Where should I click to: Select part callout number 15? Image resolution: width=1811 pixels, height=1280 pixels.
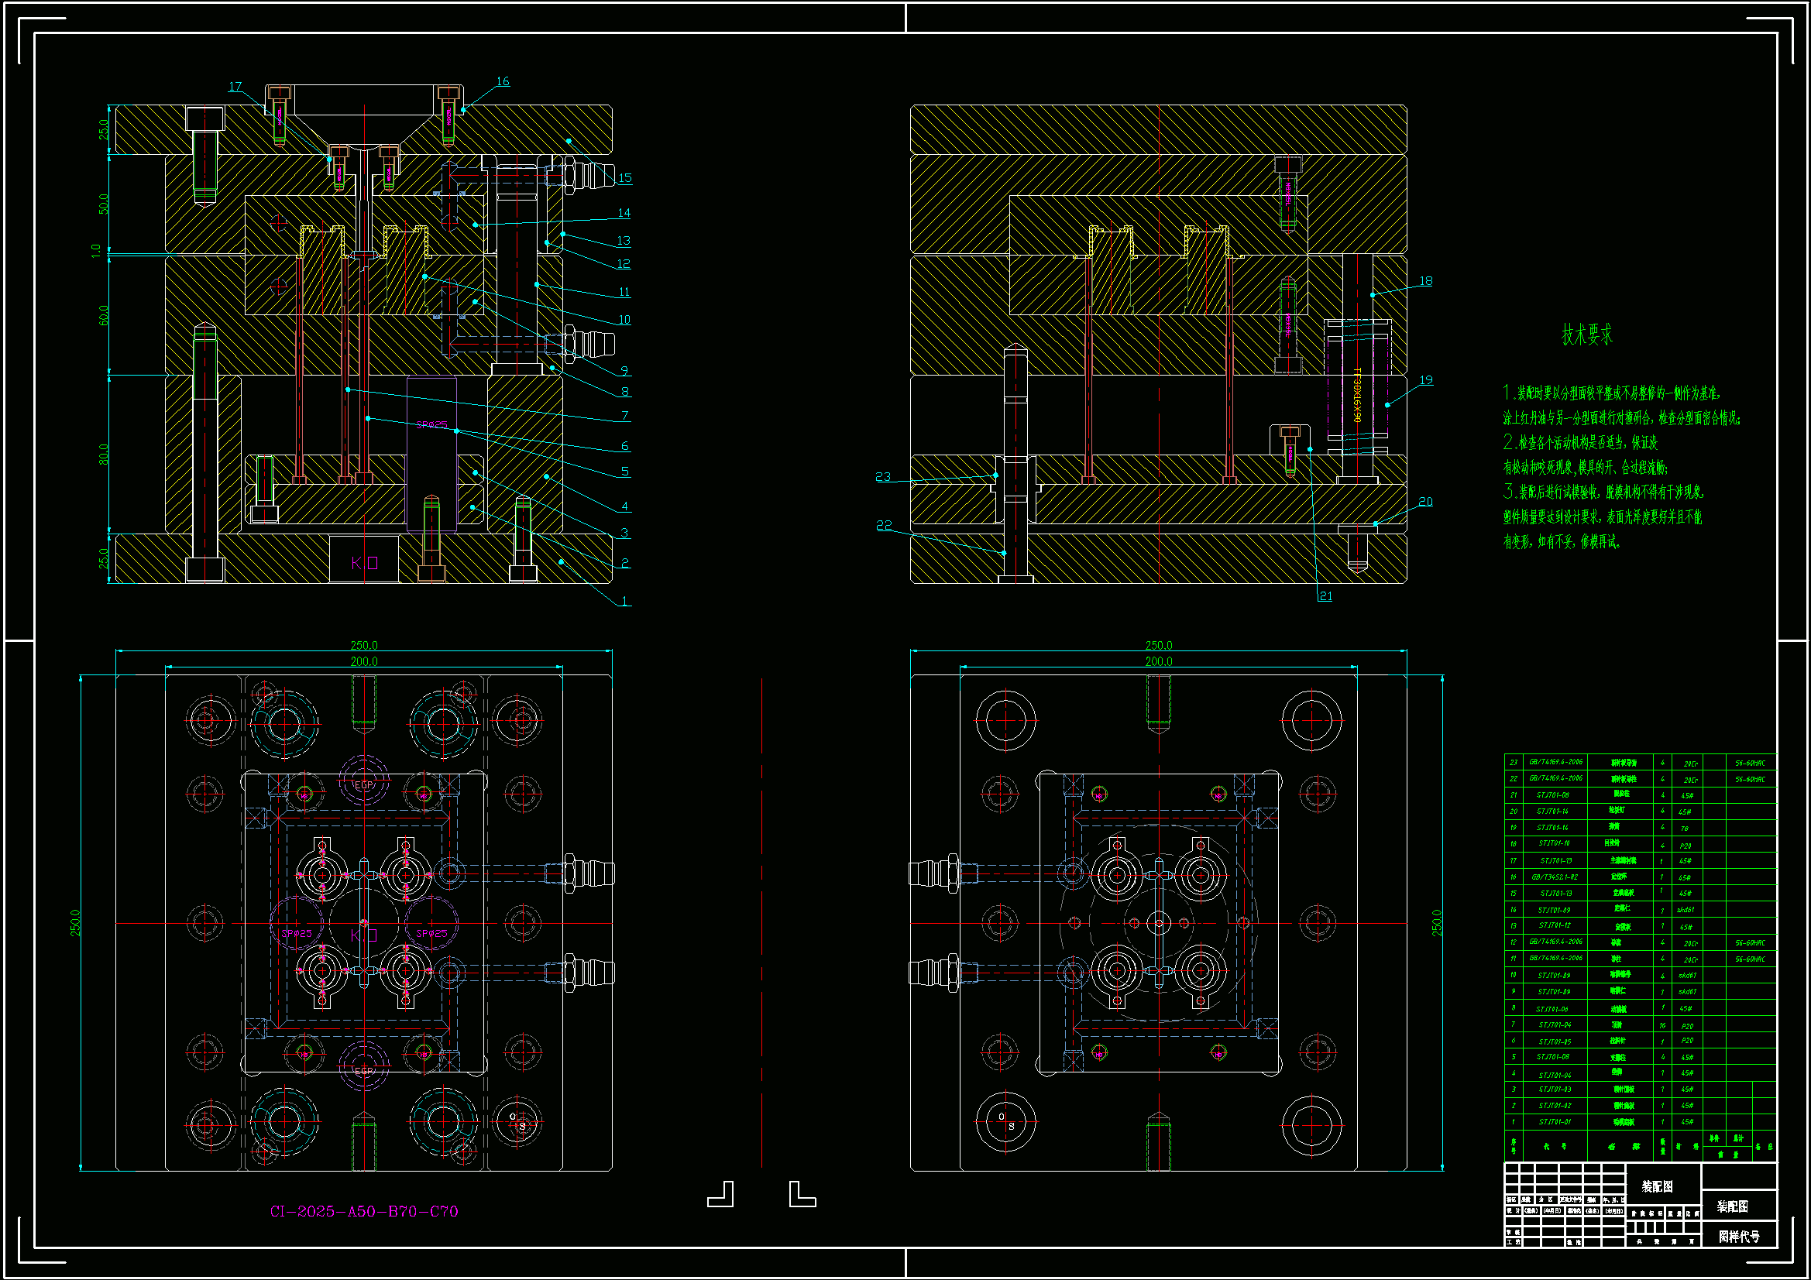point(624,177)
